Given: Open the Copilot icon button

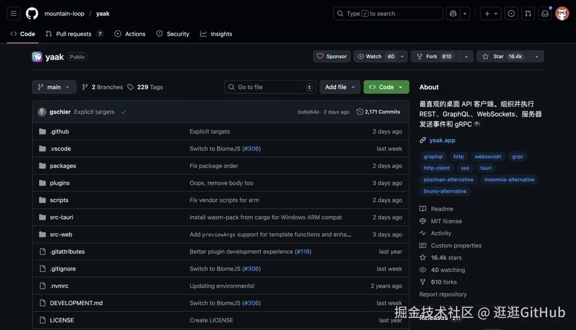Looking at the screenshot, I should pyautogui.click(x=453, y=13).
